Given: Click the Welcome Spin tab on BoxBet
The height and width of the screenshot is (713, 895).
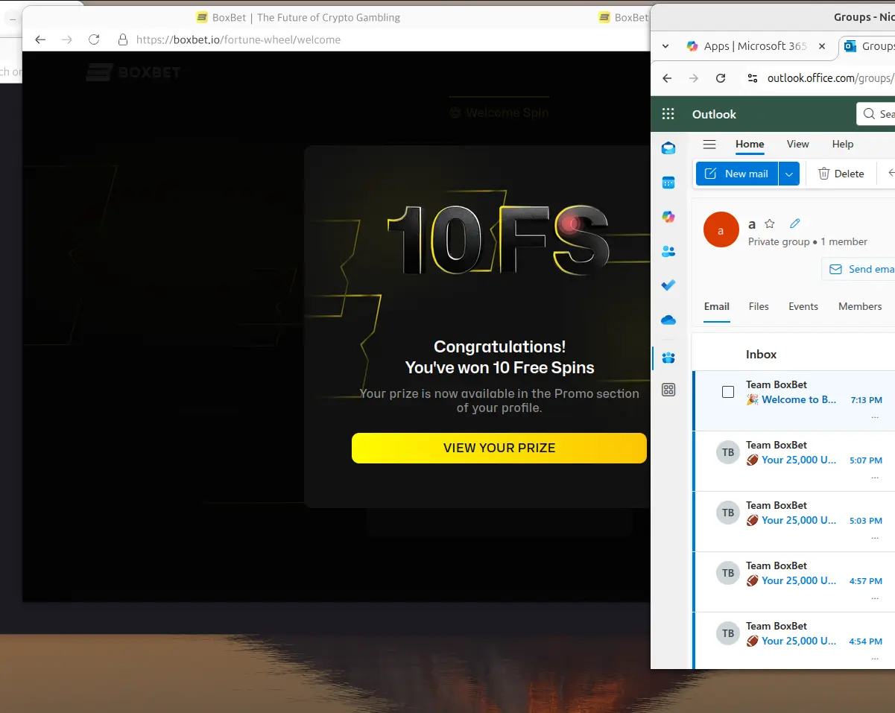Looking at the screenshot, I should 499,113.
